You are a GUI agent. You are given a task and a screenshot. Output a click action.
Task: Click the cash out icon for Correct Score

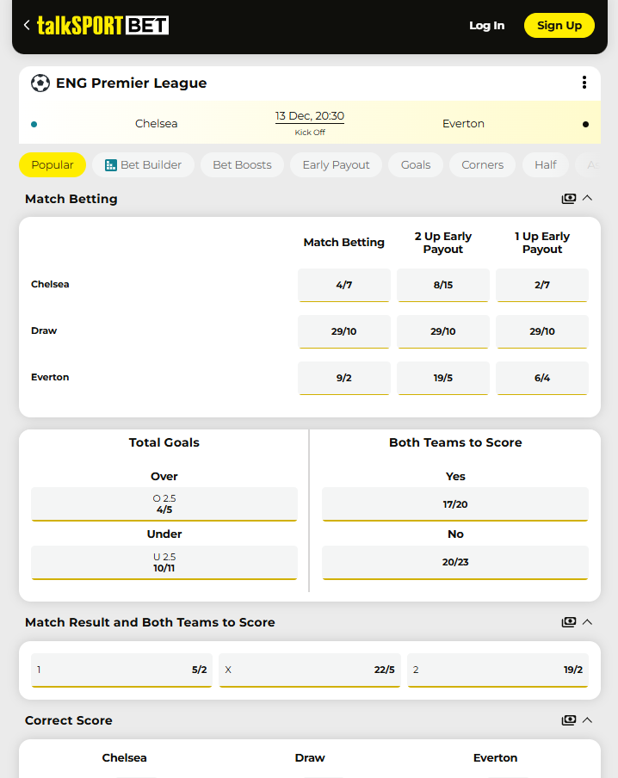click(x=569, y=720)
